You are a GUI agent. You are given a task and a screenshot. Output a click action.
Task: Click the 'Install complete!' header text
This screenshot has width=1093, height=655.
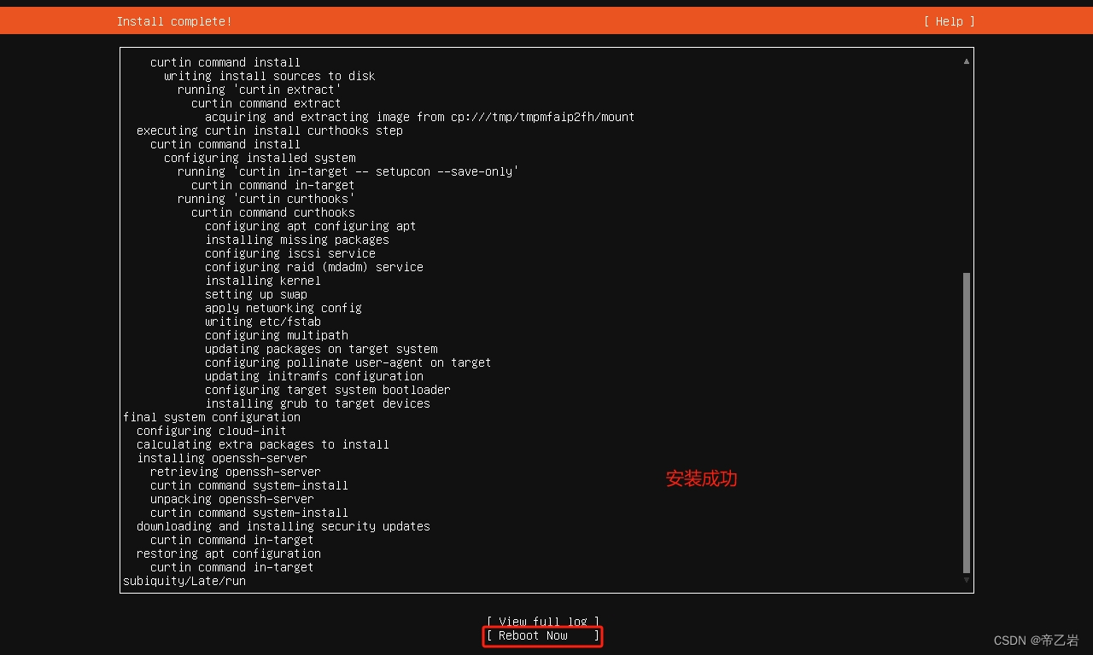point(174,21)
